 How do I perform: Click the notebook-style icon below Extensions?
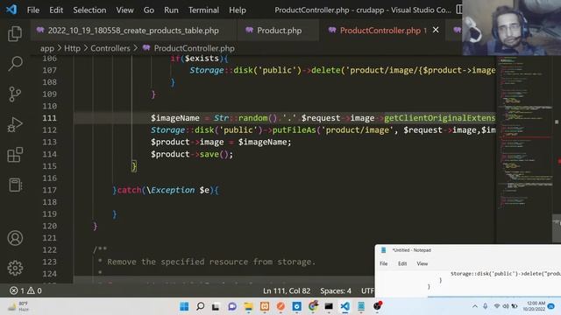15,185
